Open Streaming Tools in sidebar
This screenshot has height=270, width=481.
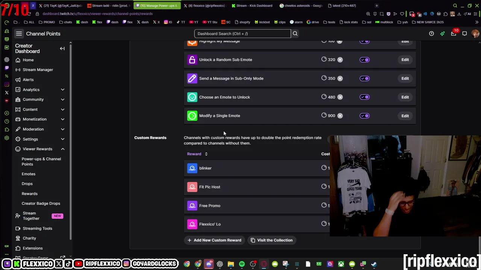(37, 228)
